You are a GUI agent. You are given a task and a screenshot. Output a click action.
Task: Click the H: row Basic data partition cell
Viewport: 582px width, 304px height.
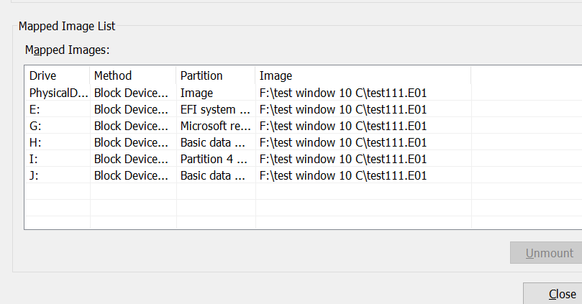pos(215,142)
